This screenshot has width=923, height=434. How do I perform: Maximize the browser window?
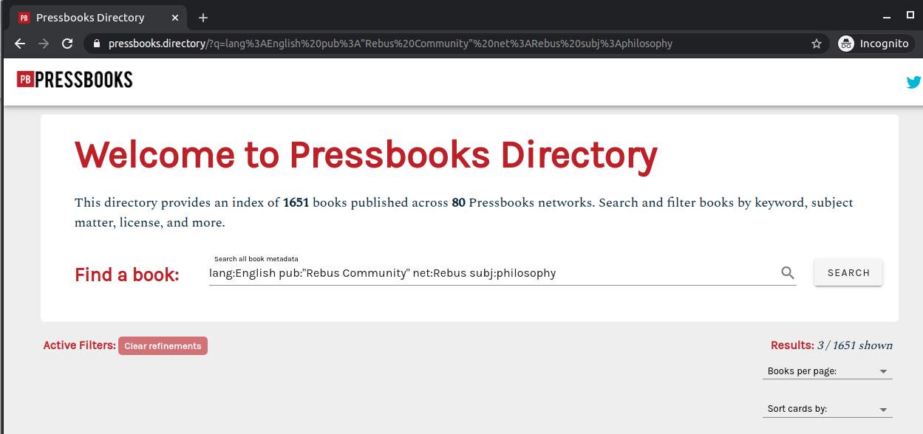tap(910, 15)
